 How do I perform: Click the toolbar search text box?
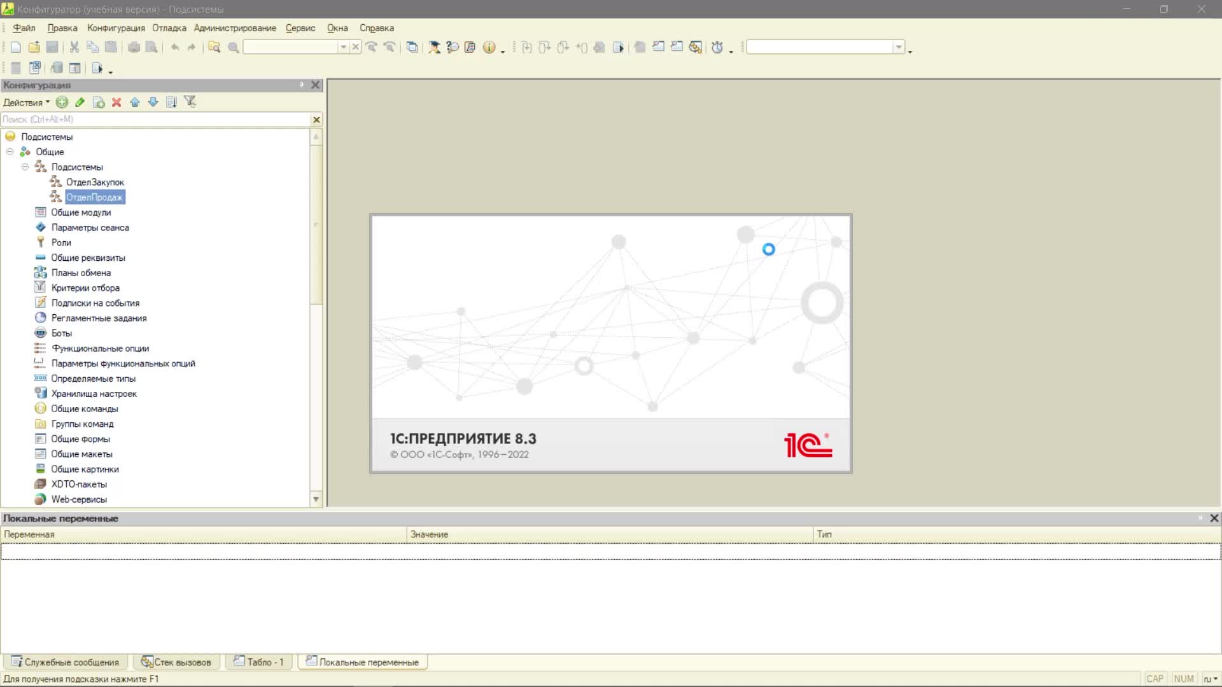pos(290,47)
